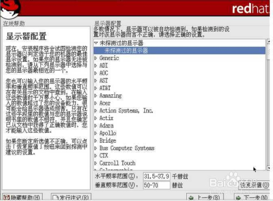Viewport: 273px width, 201px height.
Task: Select the Bridge manufacturer label
Action: tap(108, 140)
